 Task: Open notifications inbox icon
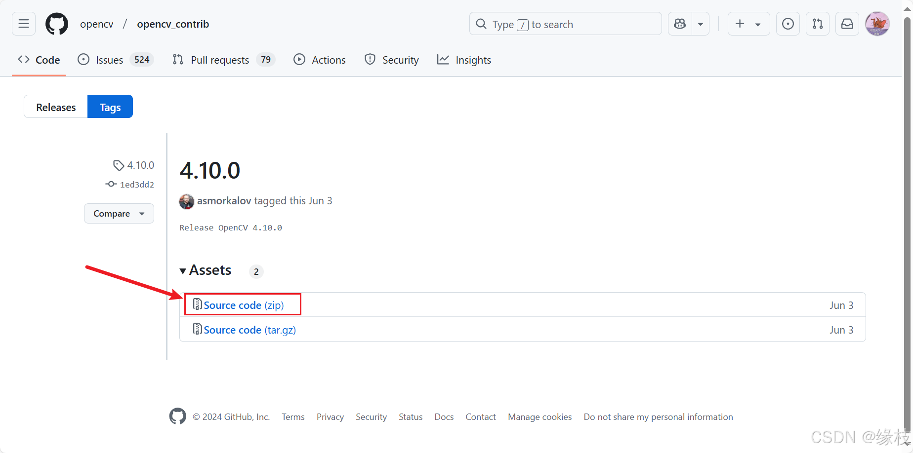(847, 24)
